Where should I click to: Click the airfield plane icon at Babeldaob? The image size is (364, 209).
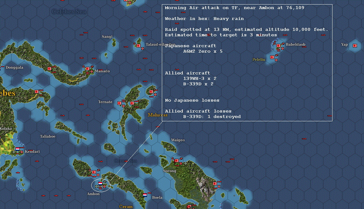click(x=283, y=44)
